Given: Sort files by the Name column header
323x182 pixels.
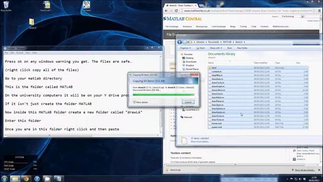Looking at the screenshot, I should pos(211,63).
